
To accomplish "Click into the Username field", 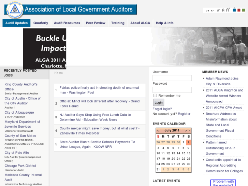I will [172, 78].
